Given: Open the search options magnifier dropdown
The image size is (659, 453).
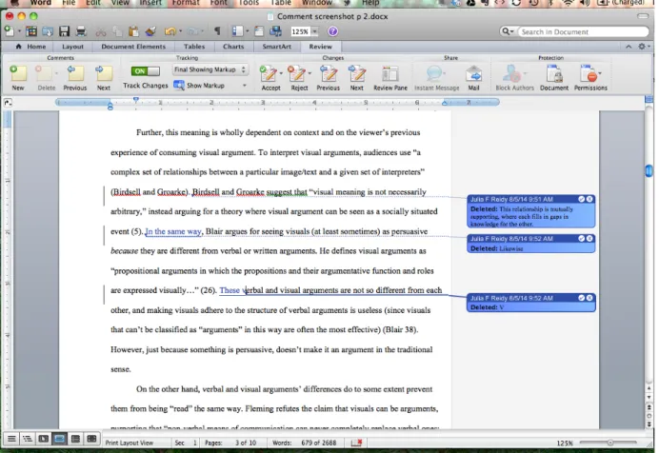Looking at the screenshot, I should point(508,31).
